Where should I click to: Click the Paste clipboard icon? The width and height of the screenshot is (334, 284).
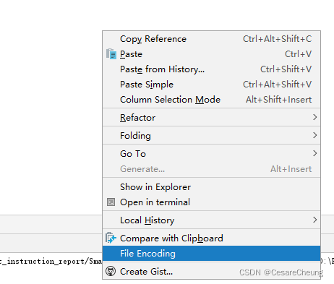(x=111, y=54)
